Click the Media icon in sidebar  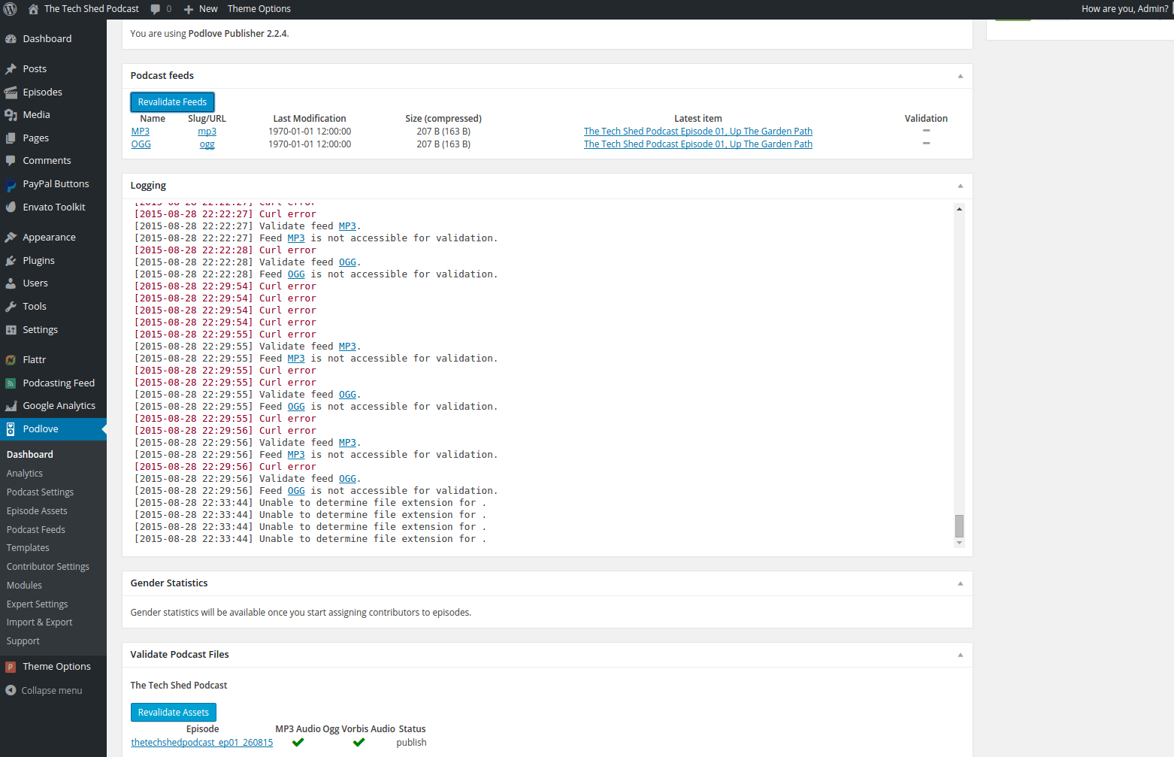point(11,115)
